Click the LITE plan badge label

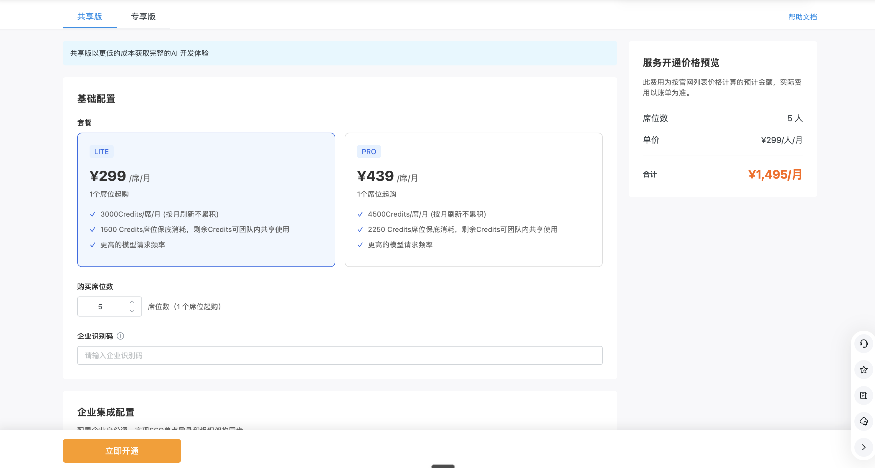click(x=102, y=151)
